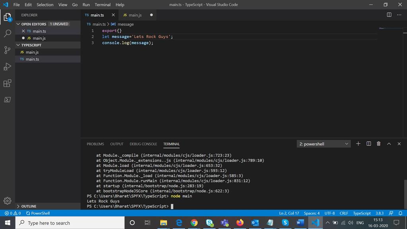This screenshot has height=229, width=407.
Task: Open the Source Control view
Action: click(7, 50)
